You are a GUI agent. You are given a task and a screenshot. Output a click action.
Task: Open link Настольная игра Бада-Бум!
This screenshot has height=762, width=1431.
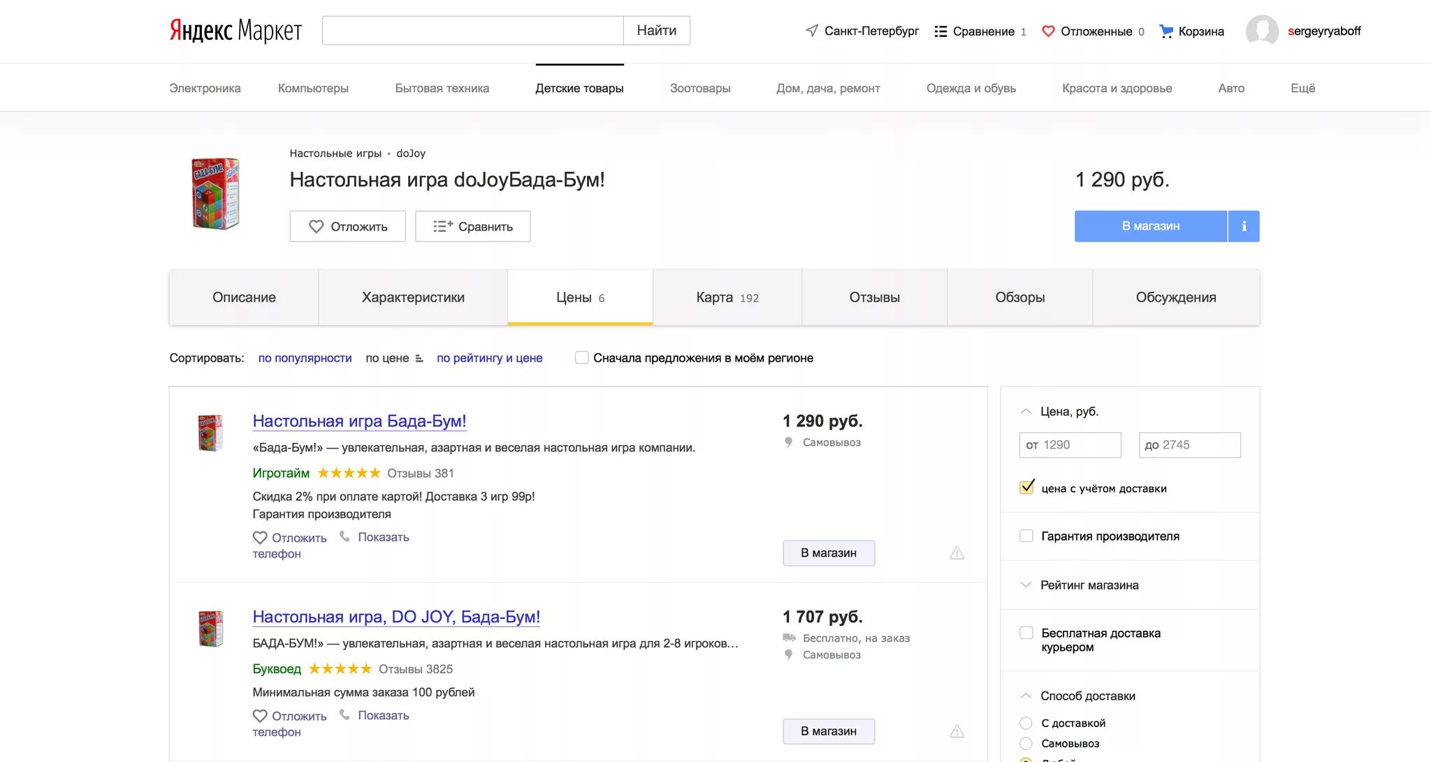click(359, 421)
